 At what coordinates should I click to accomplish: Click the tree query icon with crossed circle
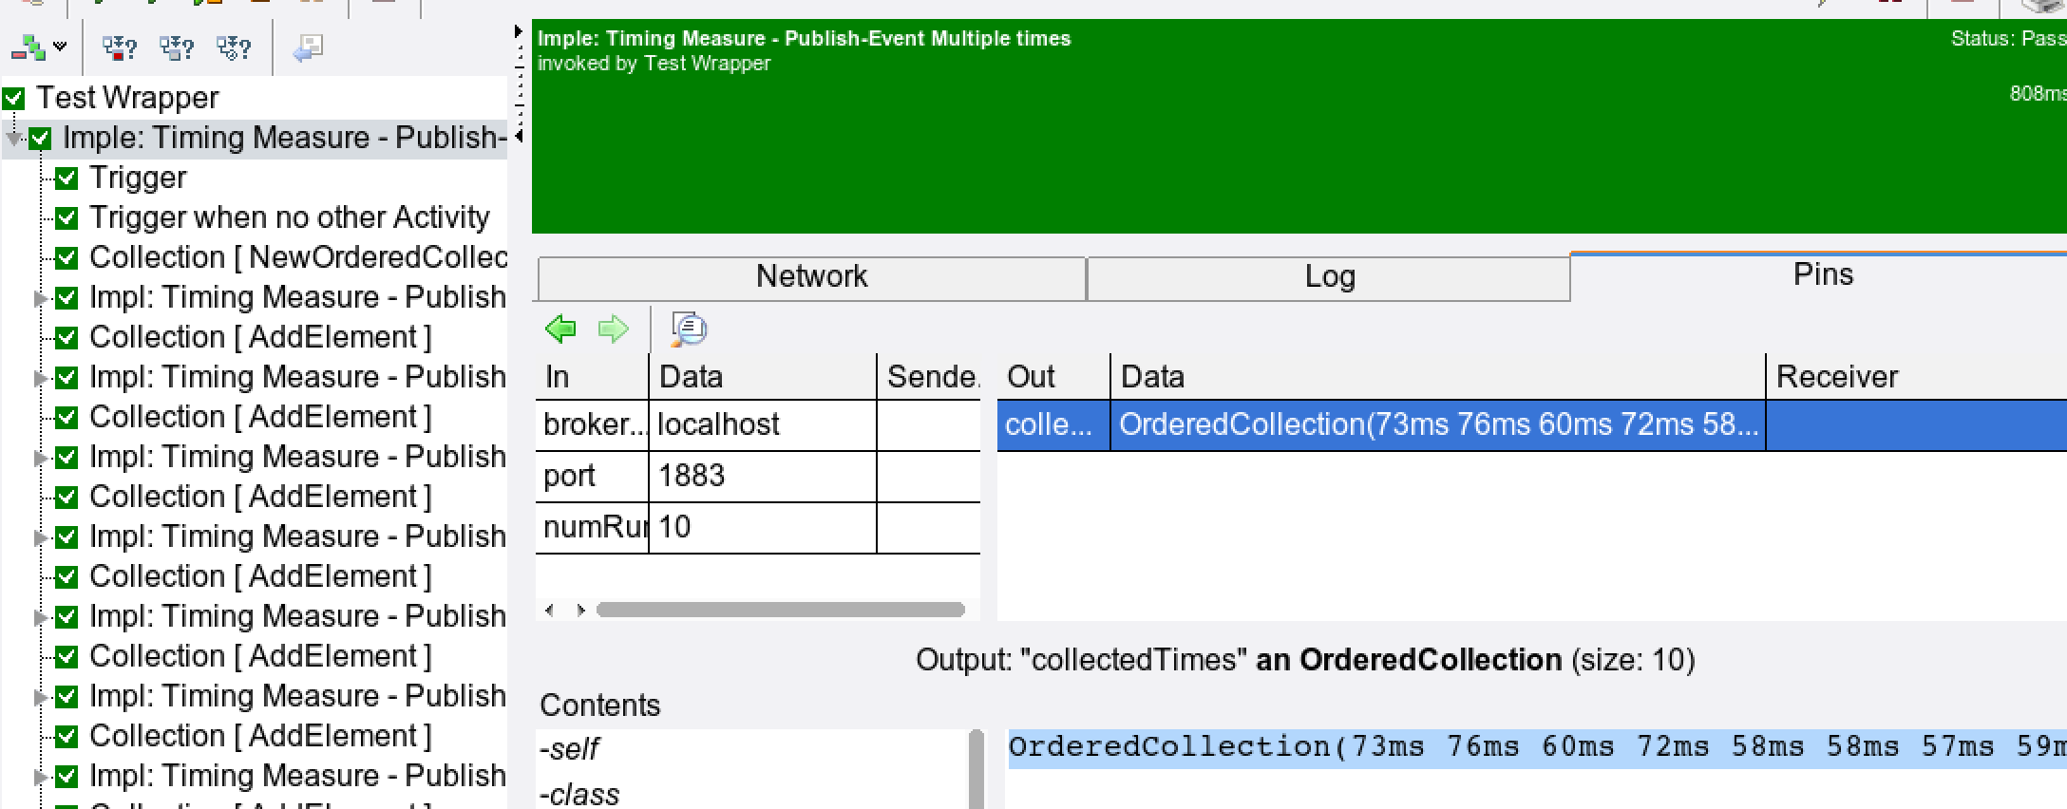pyautogui.click(x=233, y=47)
